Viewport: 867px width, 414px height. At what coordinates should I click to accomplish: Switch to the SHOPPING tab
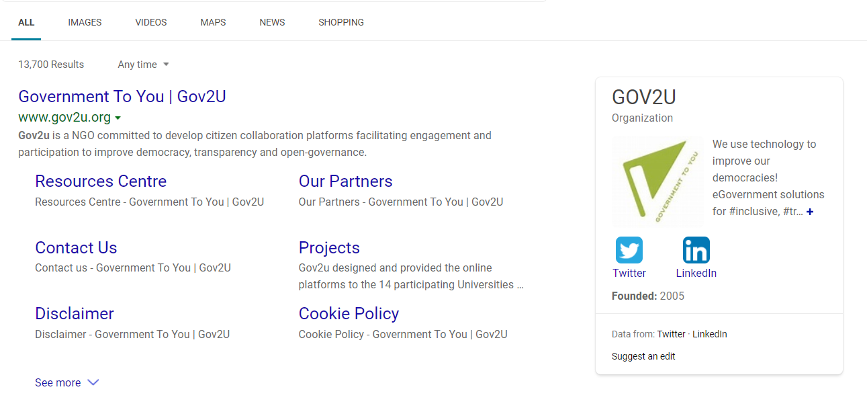click(x=341, y=22)
